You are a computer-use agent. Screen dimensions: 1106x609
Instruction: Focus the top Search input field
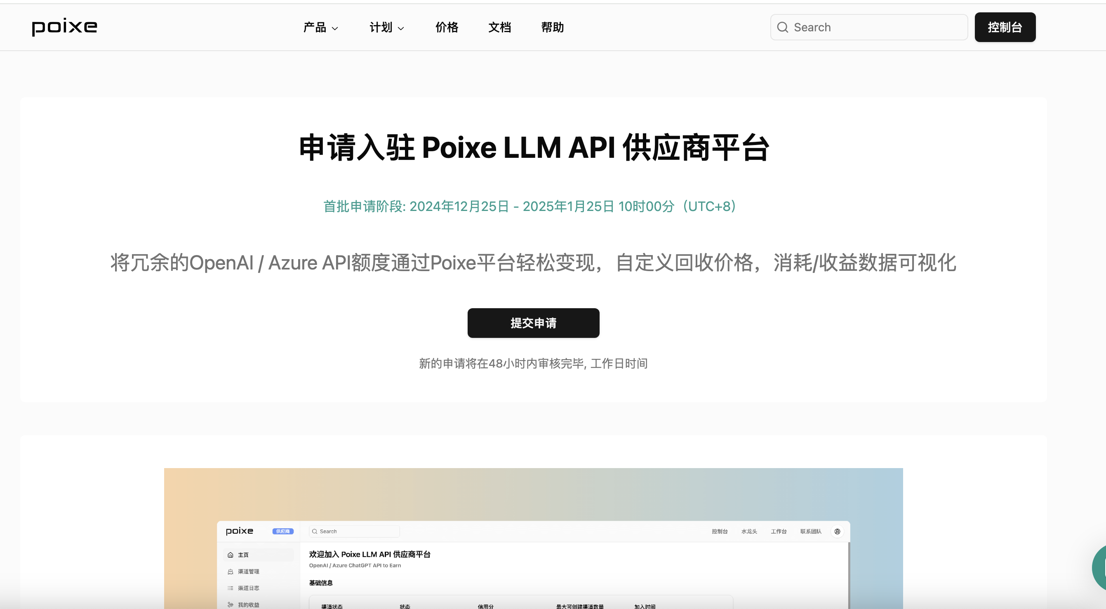pos(876,27)
